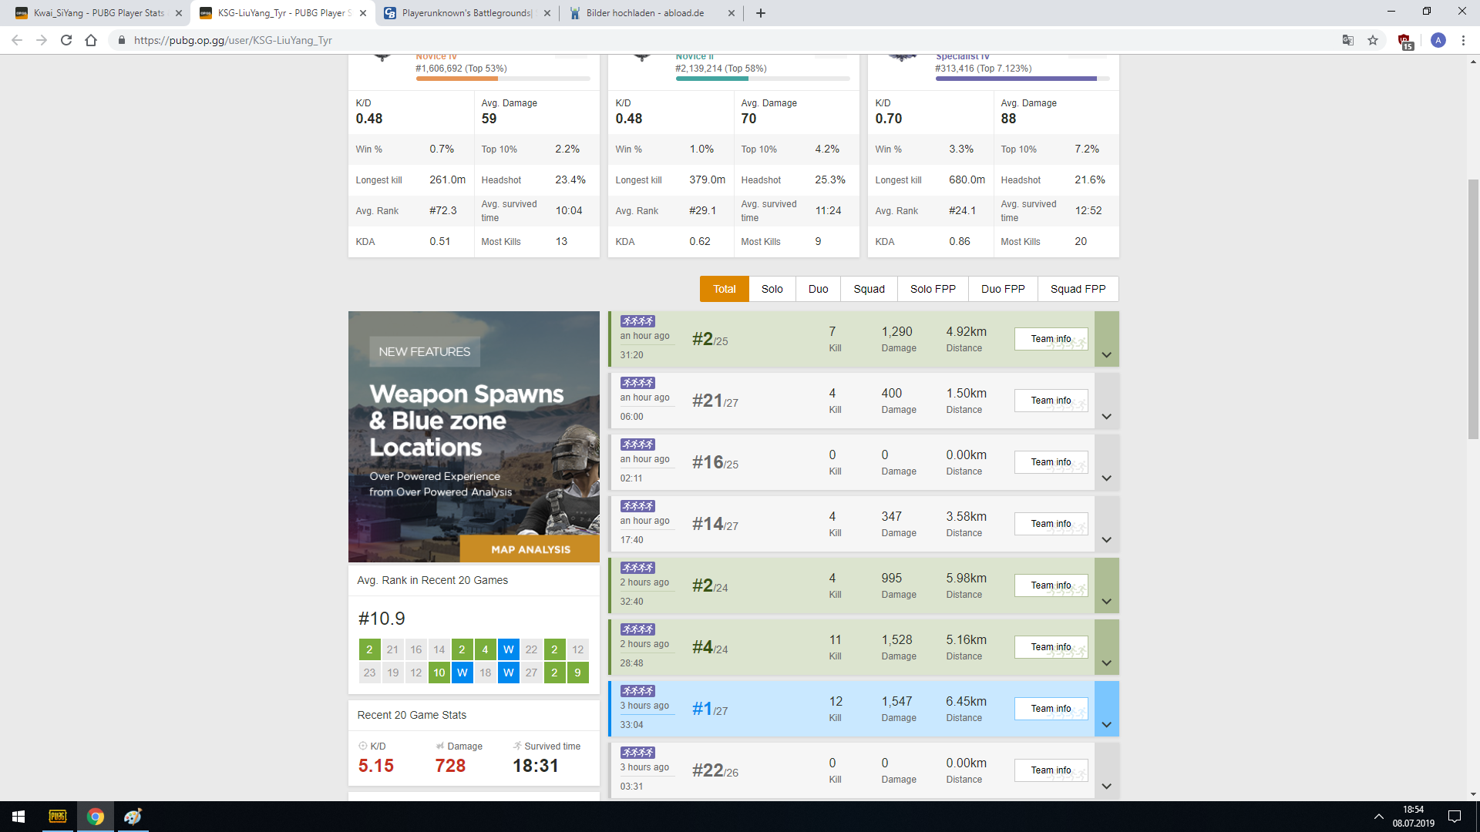Screen dimensions: 1480x832
Task: Expand the #1/27 winning match chevron
Action: pos(1106,725)
